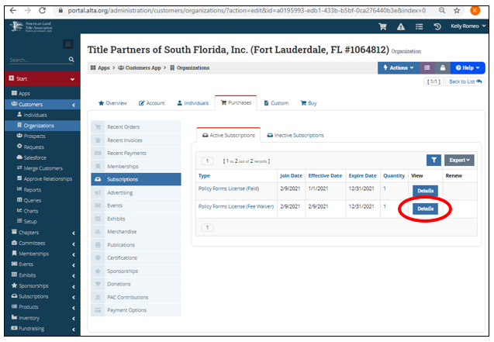Open Advertising in purchases menu

(136, 192)
